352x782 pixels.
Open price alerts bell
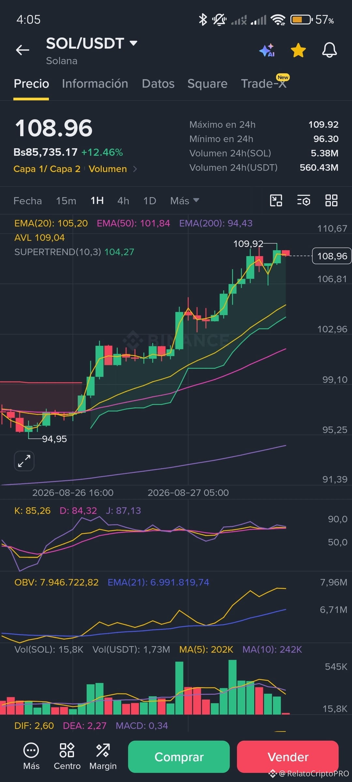[330, 50]
